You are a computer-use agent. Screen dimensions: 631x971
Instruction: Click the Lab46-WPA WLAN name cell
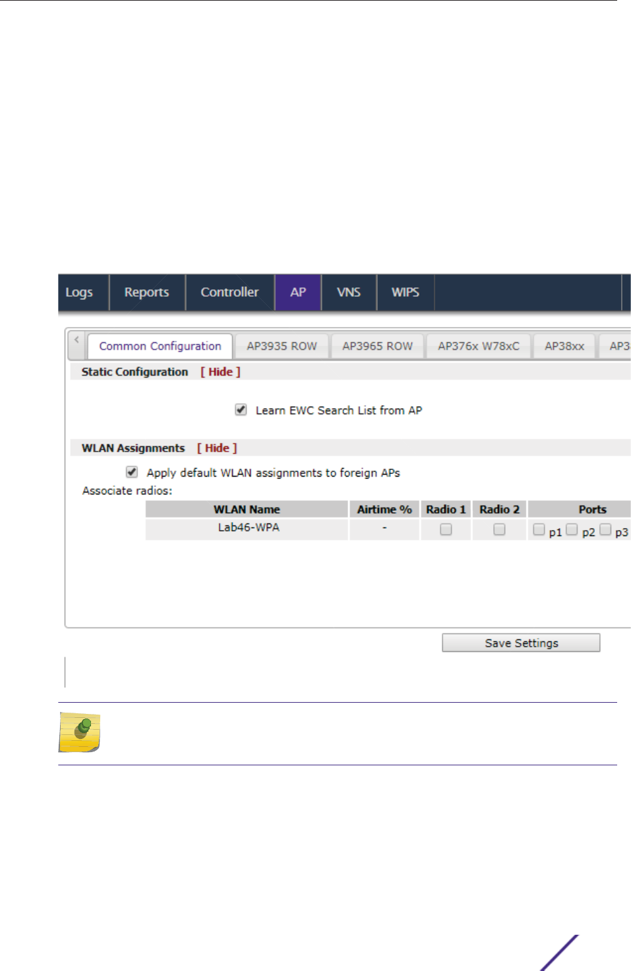click(247, 529)
